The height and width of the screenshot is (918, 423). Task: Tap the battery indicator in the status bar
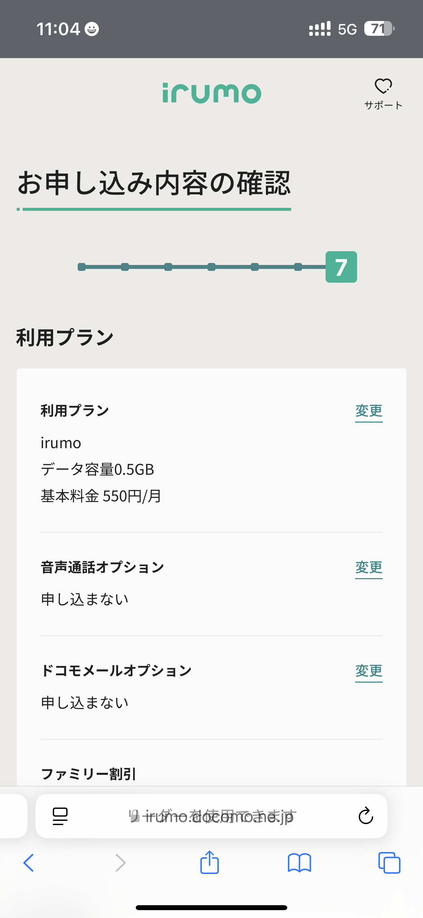(379, 29)
